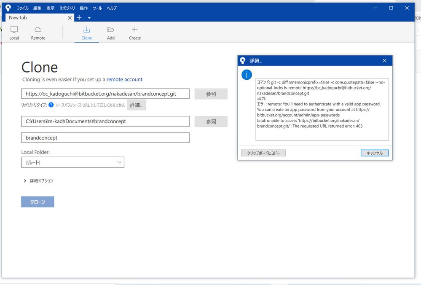Click the Sourcetree icon in dialog title
This screenshot has width=421, height=285.
pyautogui.click(x=243, y=61)
